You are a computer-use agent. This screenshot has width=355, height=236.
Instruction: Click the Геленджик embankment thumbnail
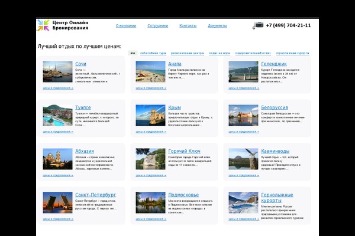243,71
